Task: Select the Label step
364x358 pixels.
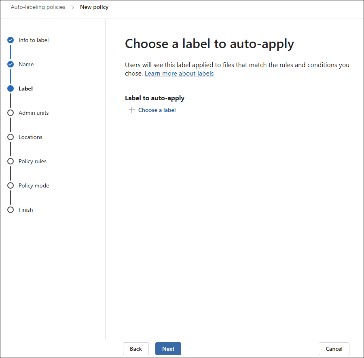Action: coord(25,88)
